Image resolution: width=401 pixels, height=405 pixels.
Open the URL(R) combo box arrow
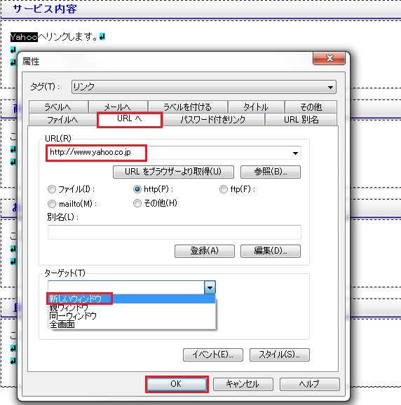pyautogui.click(x=295, y=153)
